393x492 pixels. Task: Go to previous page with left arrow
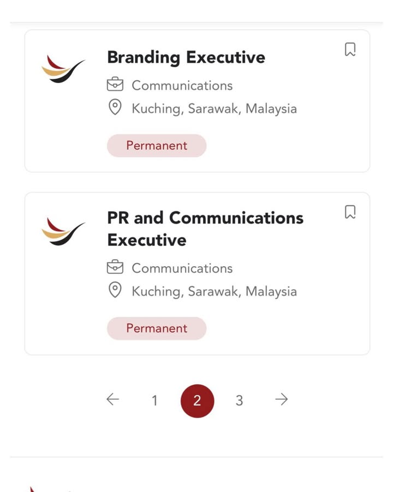(112, 400)
